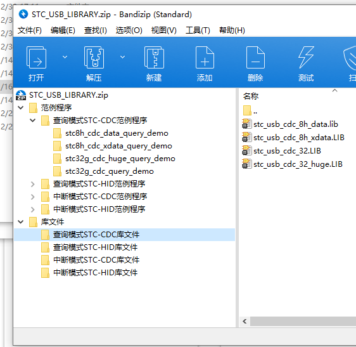
Task: Click the lib icon of stc_usb_cdc_32_huge.LIB
Action: [x=247, y=164]
